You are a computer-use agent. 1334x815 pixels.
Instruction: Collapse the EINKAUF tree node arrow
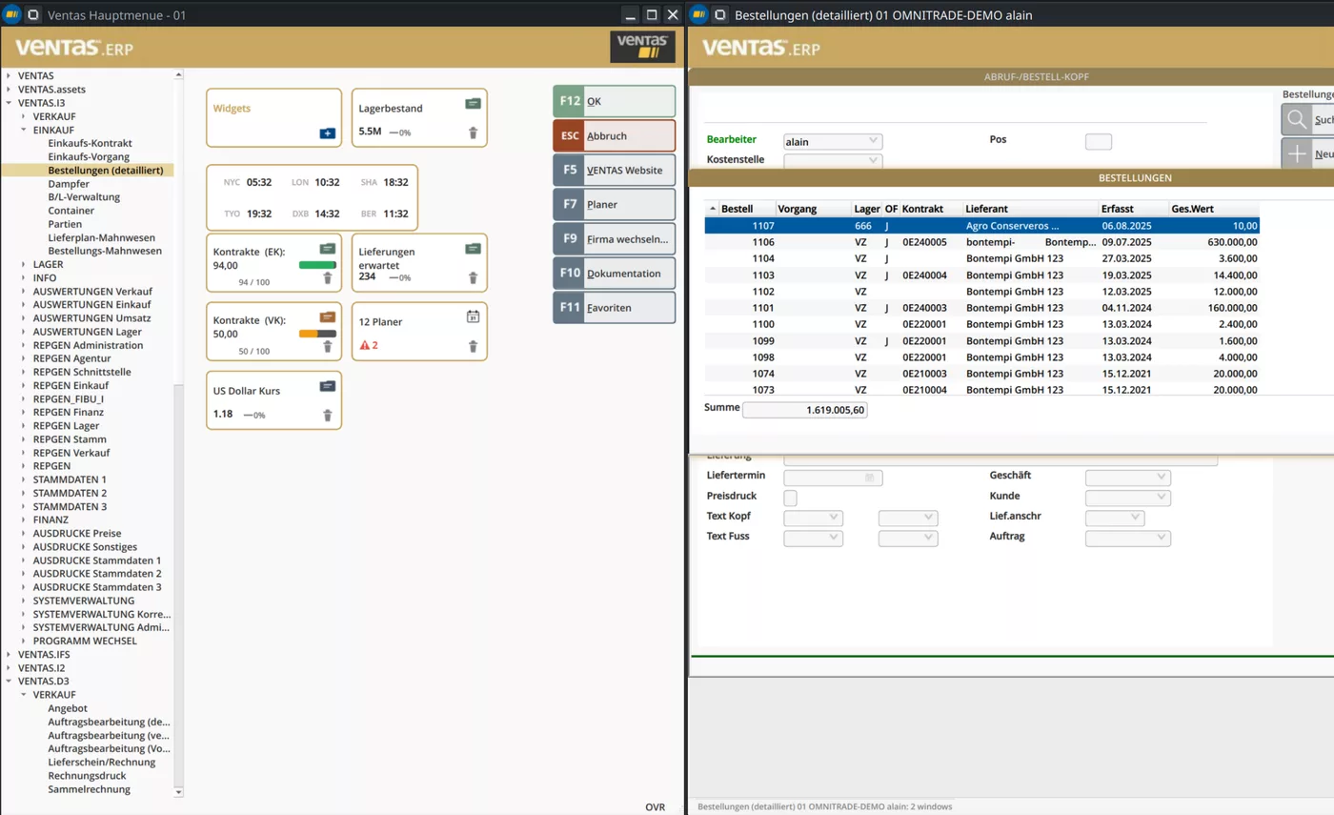coord(24,130)
